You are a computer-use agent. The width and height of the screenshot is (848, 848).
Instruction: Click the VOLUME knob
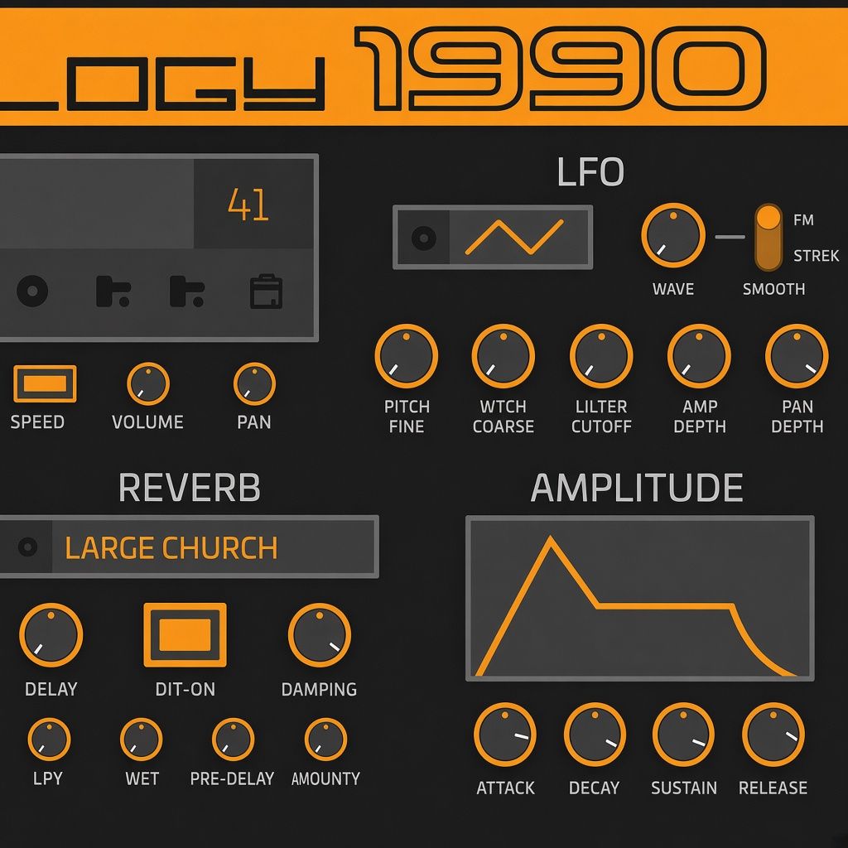(x=148, y=383)
